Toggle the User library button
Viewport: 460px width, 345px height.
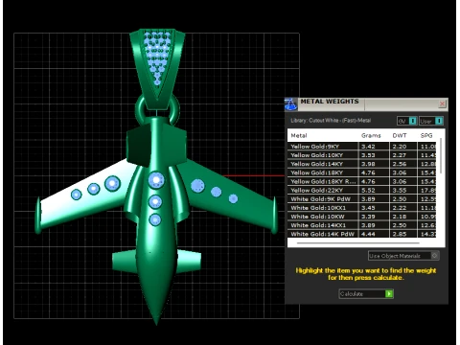coord(431,121)
